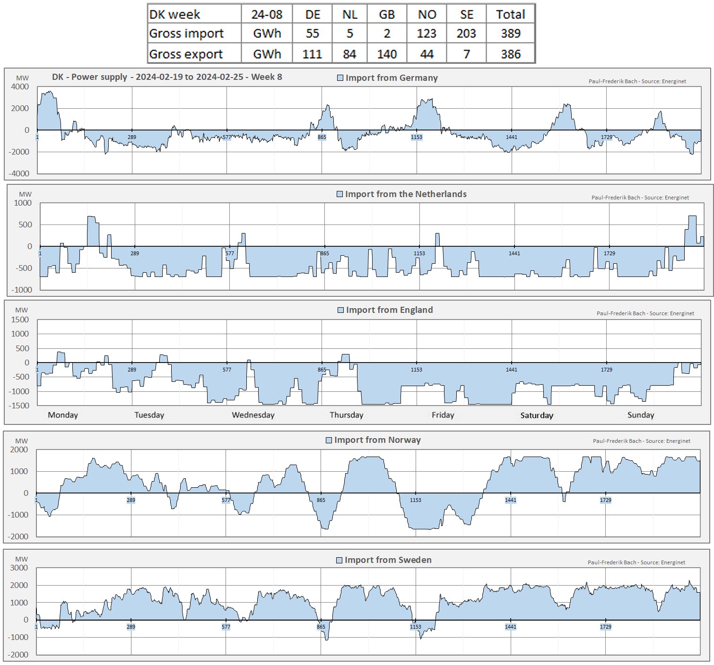Image resolution: width=714 pixels, height=665 pixels.
Task: Click the Import from the Netherlands legend swatch
Action: (340, 194)
